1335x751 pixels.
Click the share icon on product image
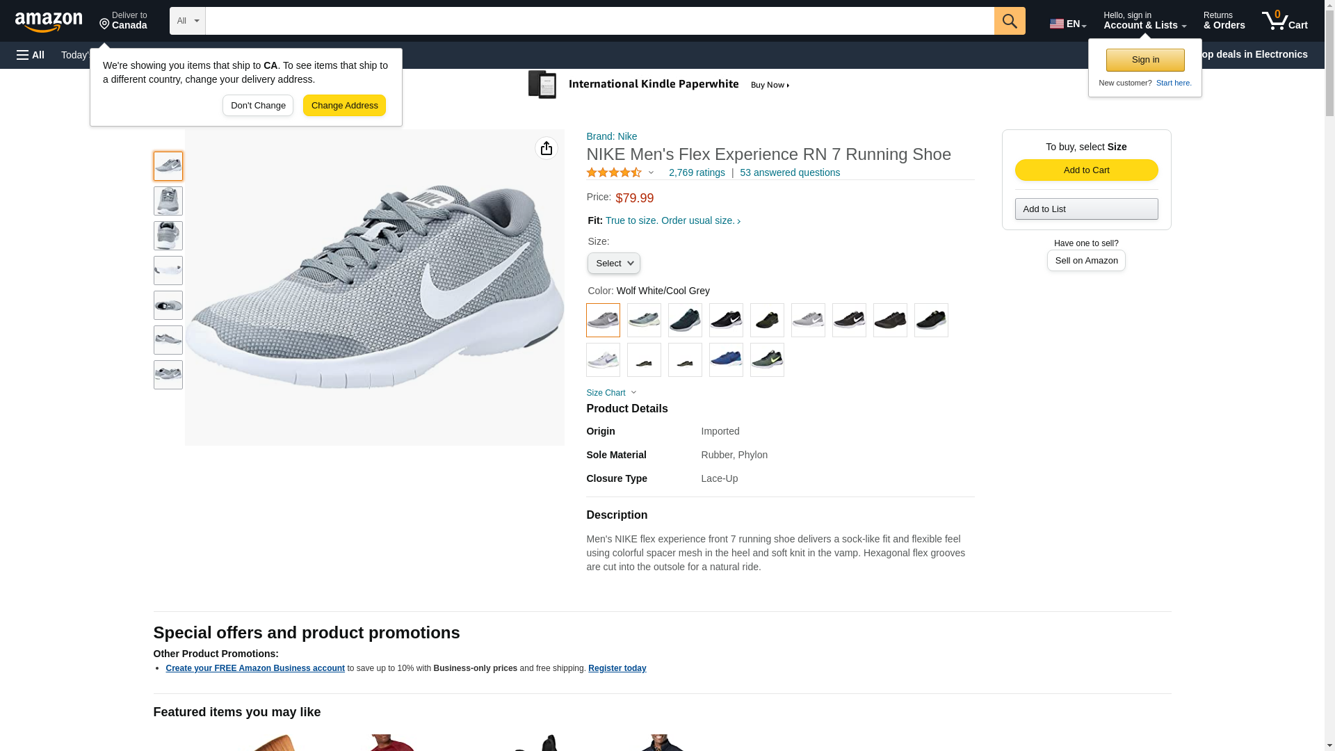coord(546,148)
